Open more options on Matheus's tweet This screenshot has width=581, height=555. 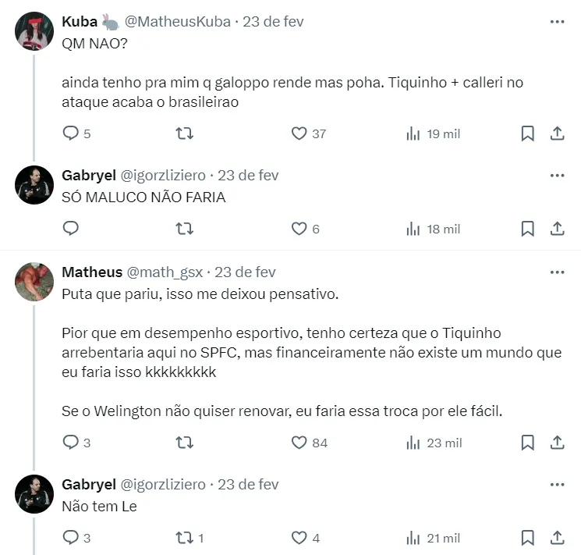tap(557, 272)
